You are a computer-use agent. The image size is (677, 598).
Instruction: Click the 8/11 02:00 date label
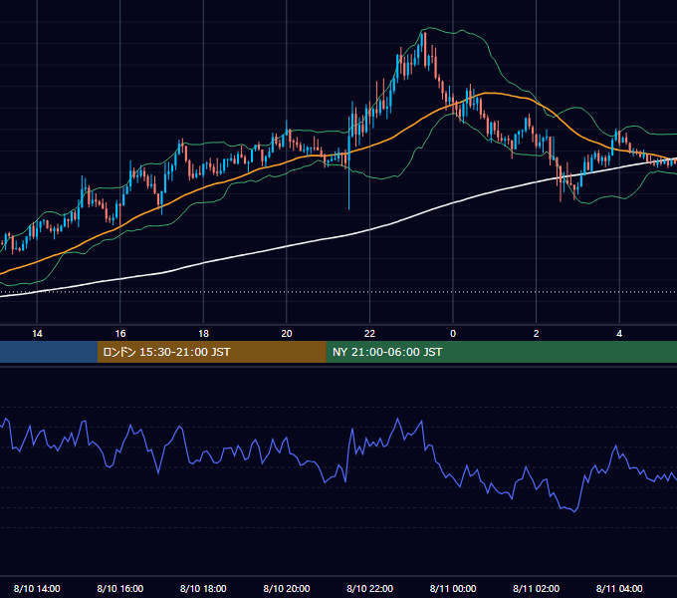tap(536, 588)
